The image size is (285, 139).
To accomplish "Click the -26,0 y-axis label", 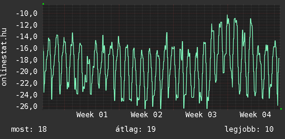I will point(27,106).
